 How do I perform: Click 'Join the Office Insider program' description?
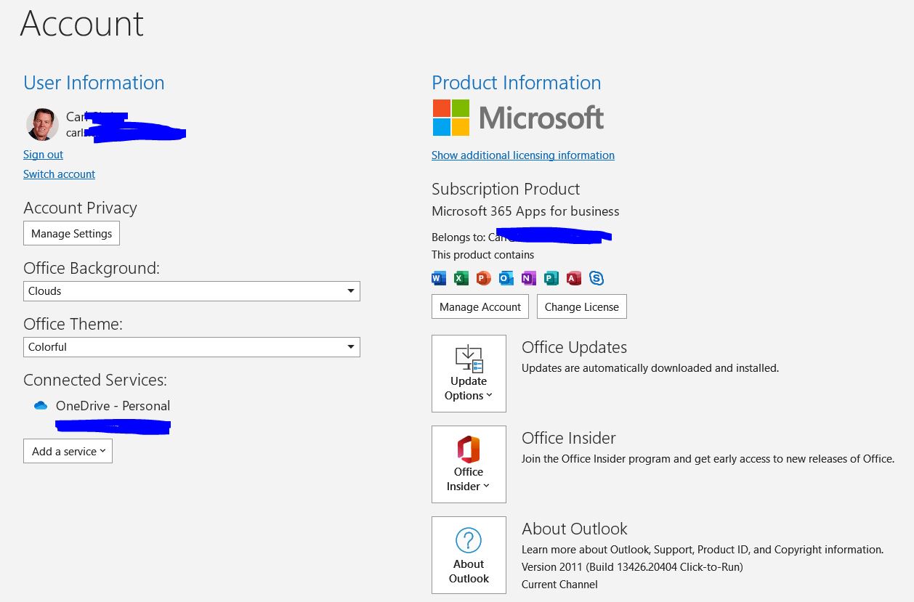coord(708,459)
